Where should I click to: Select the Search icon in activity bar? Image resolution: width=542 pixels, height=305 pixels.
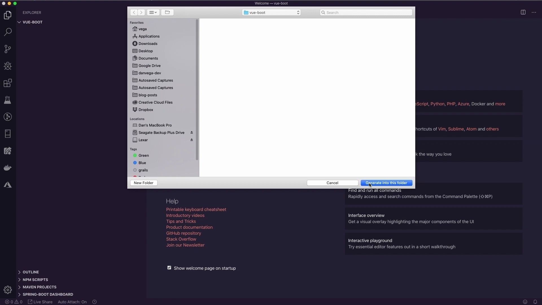(x=8, y=32)
